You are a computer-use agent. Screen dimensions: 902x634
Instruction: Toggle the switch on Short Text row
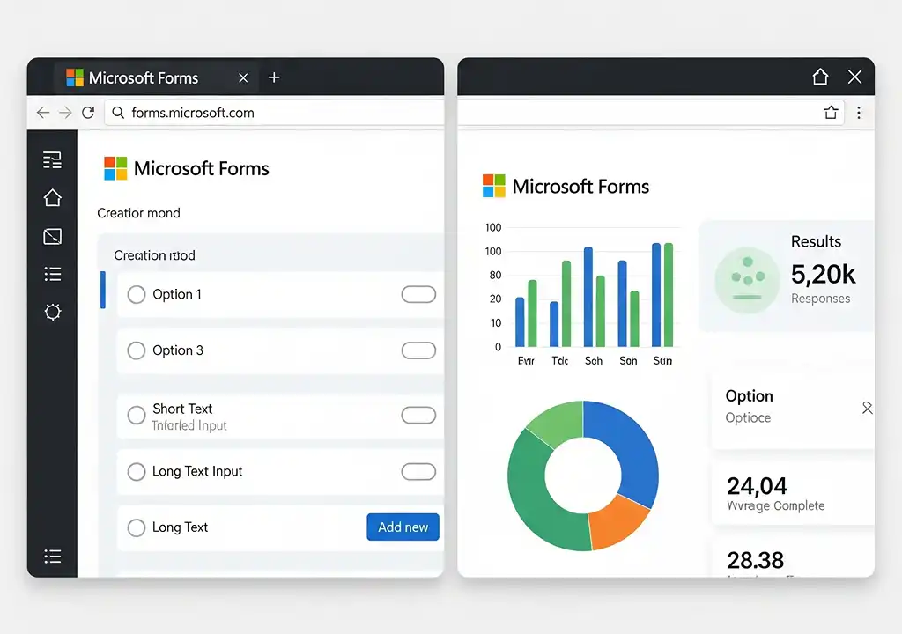click(x=418, y=416)
